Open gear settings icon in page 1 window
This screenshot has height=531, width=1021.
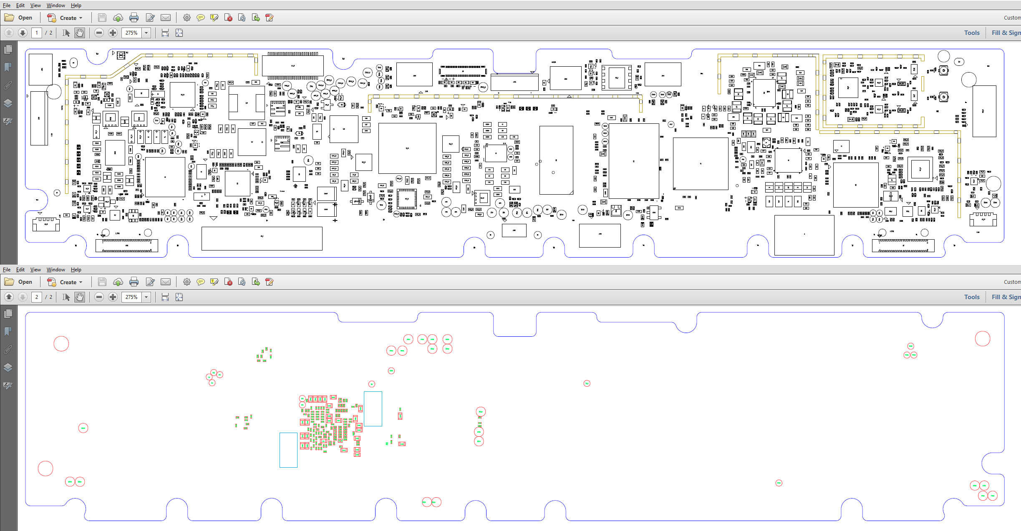pos(187,18)
